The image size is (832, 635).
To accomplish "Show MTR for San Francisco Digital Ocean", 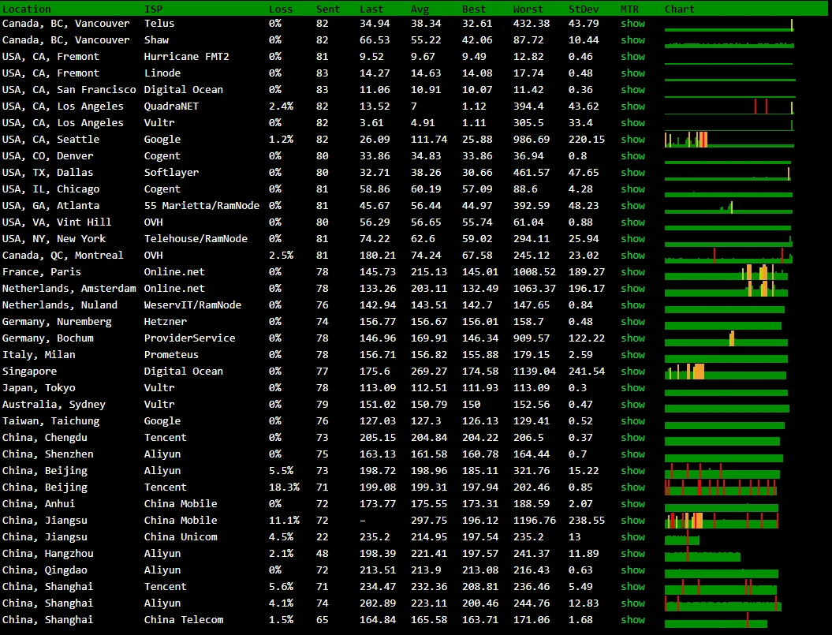I will point(633,90).
